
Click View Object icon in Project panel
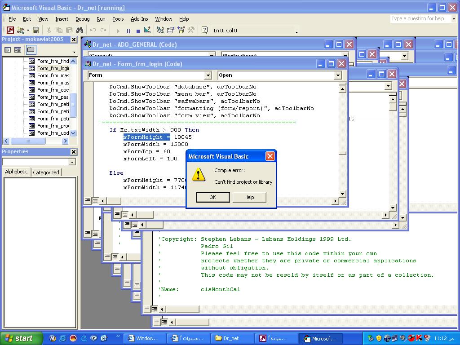pos(18,50)
